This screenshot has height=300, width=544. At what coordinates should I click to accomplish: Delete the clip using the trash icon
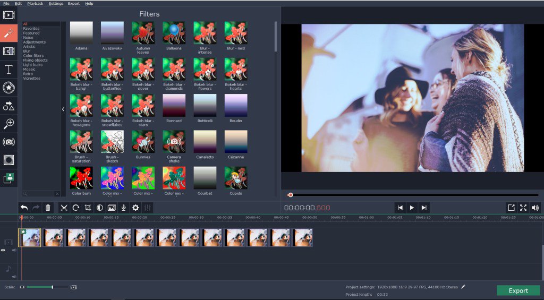[48, 208]
